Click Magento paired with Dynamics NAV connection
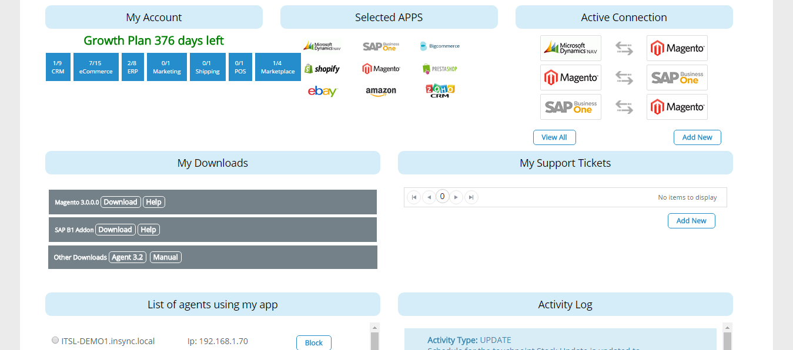This screenshot has height=350, width=793. coord(677,48)
